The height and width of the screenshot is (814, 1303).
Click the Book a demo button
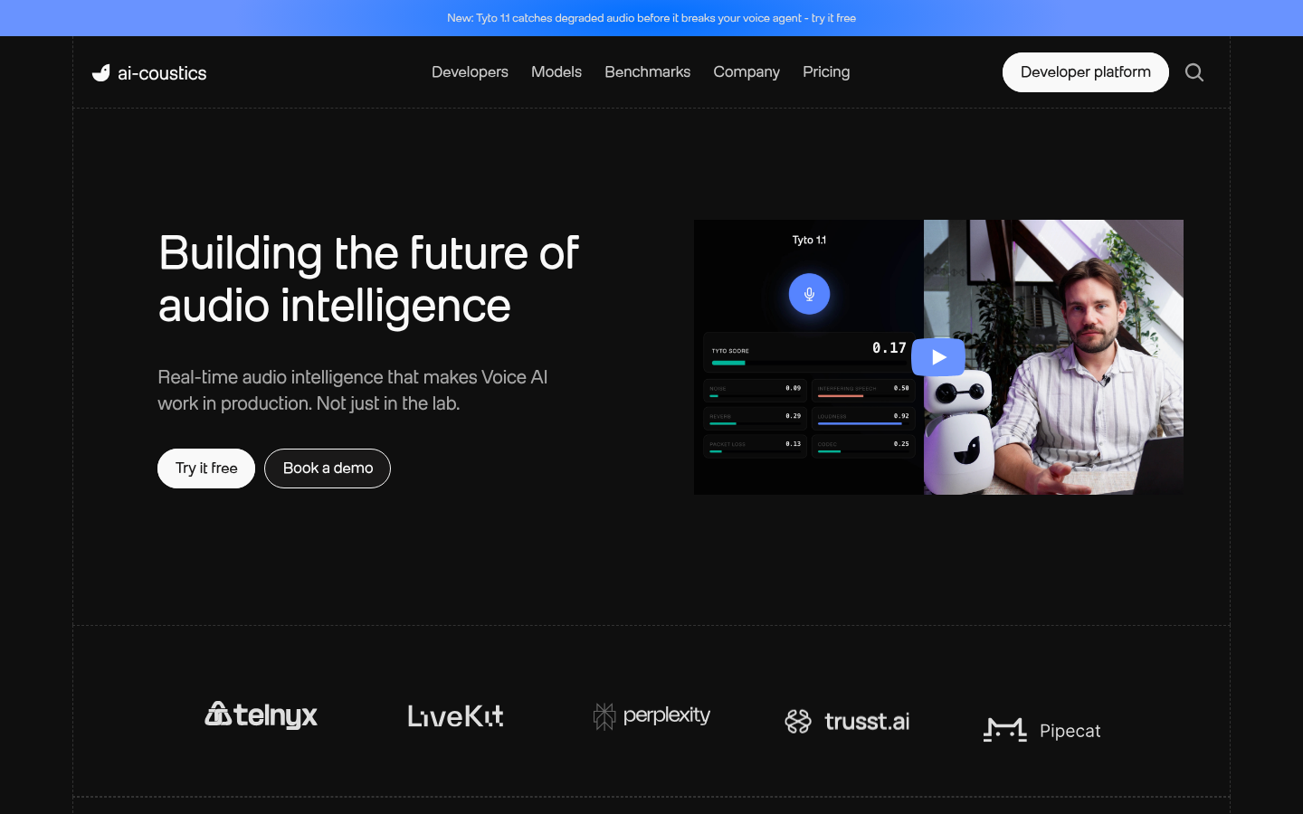(328, 469)
